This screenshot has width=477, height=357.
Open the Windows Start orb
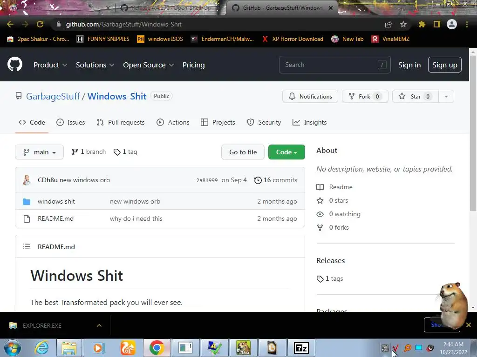[13, 348]
